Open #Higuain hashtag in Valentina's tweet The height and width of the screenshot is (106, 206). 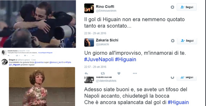point(178,102)
